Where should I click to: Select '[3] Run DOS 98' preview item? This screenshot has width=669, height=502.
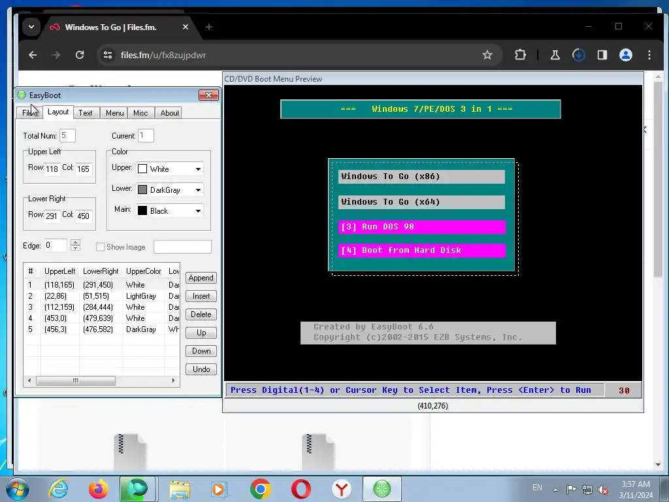point(422,227)
